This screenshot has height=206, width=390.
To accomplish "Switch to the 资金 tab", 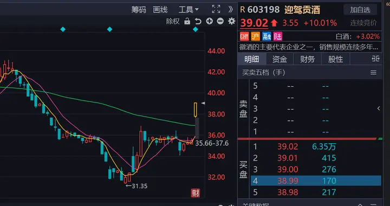I will (279, 59).
